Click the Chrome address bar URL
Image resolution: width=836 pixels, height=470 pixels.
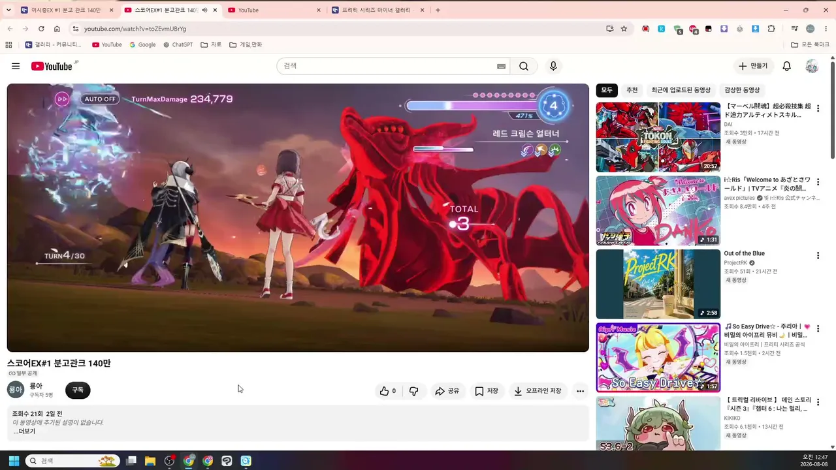[x=135, y=29]
